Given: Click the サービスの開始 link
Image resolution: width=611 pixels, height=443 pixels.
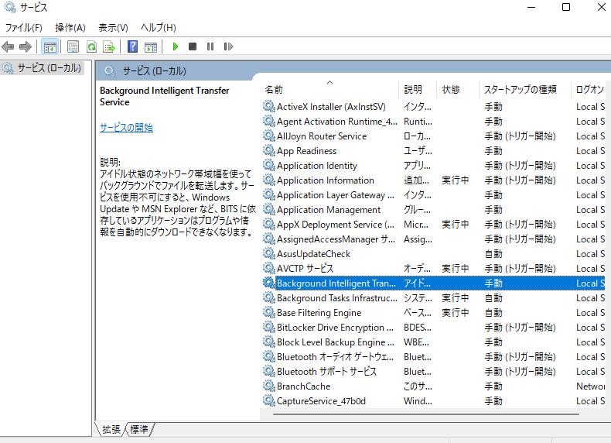Looking at the screenshot, I should [x=126, y=128].
